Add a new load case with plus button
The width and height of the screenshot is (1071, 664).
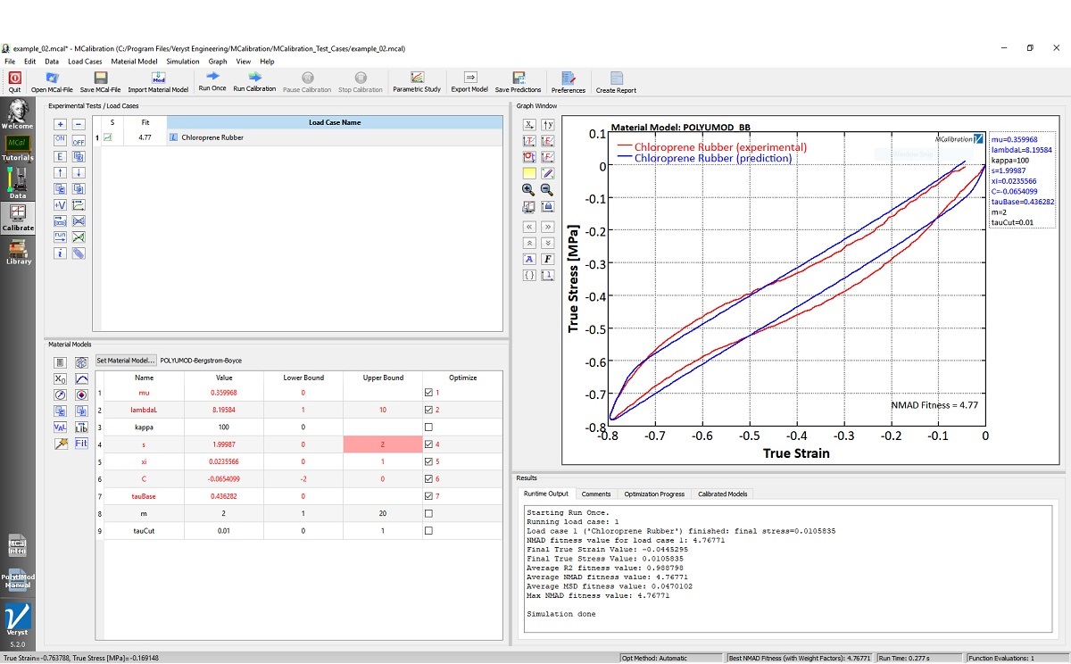(x=60, y=125)
